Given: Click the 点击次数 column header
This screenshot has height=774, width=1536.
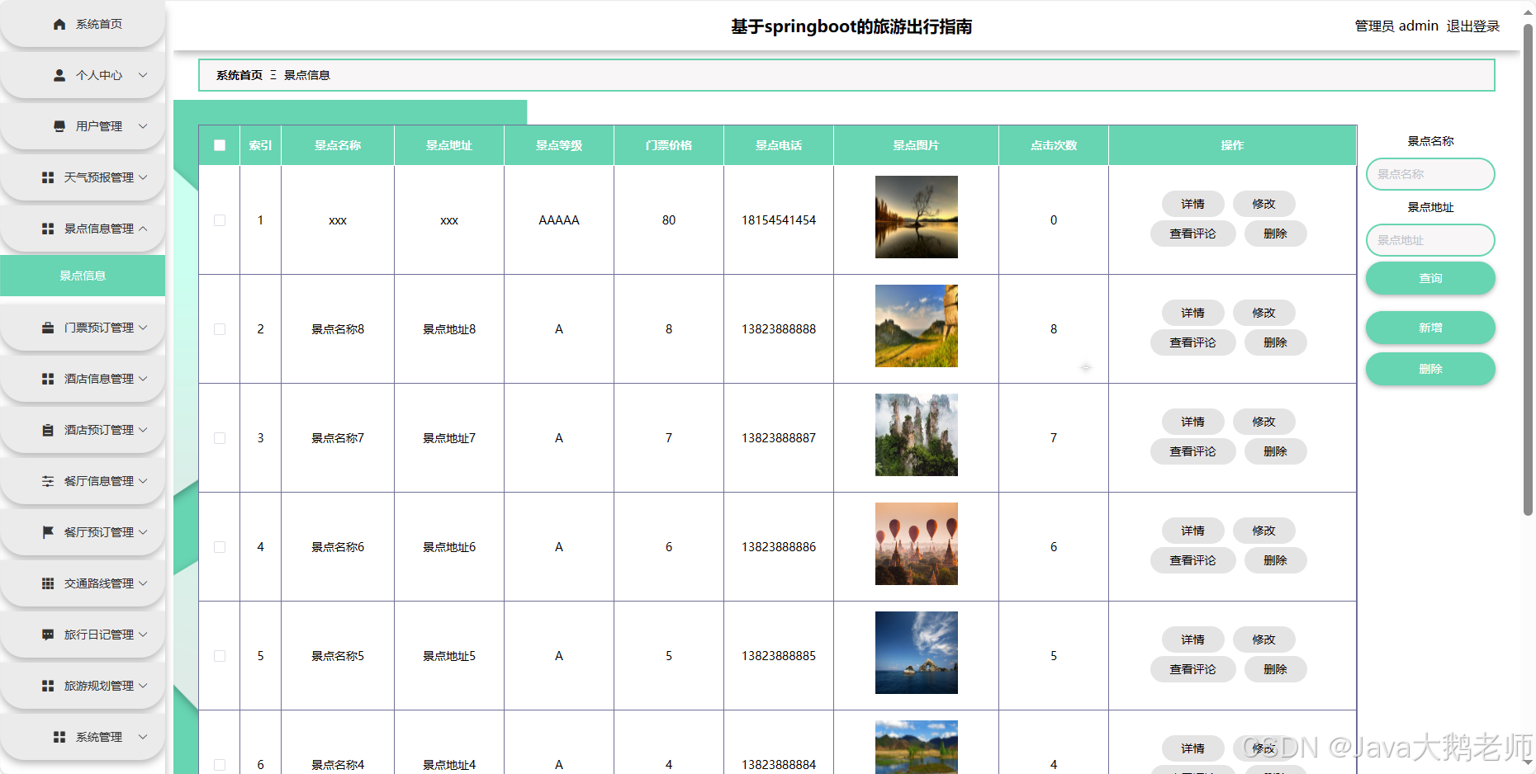Looking at the screenshot, I should [1054, 145].
